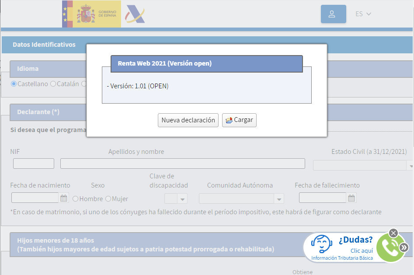Expand the Comunidad Autónoma dropdown
Viewport: 414px width, 275px height.
tap(278, 199)
